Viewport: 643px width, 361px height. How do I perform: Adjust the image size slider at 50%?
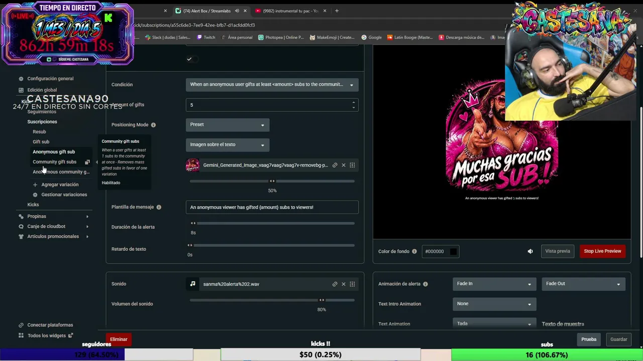pos(272,181)
